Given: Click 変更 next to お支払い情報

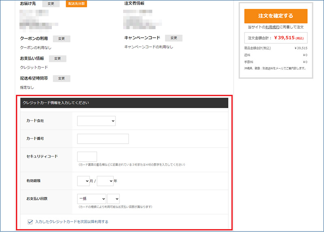Looking at the screenshot, I should click(57, 58).
